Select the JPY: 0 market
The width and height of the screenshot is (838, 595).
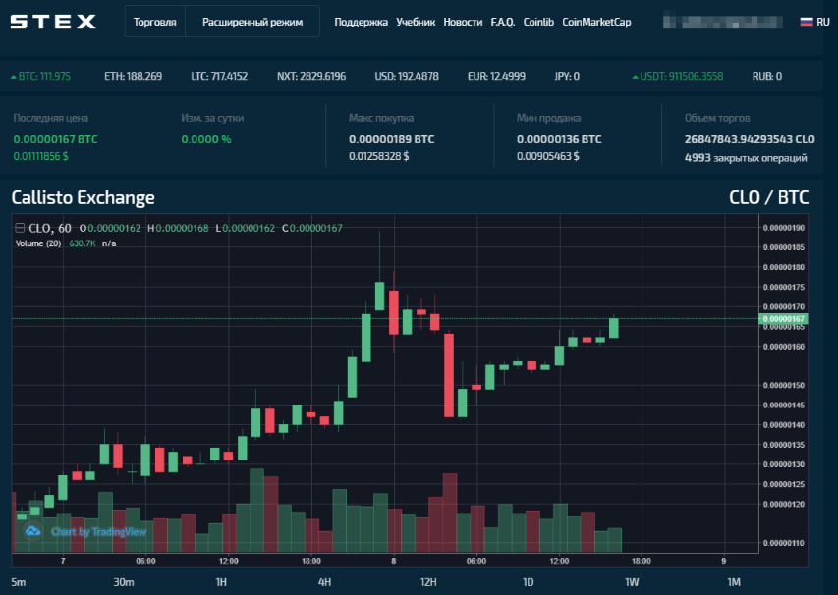coord(567,76)
